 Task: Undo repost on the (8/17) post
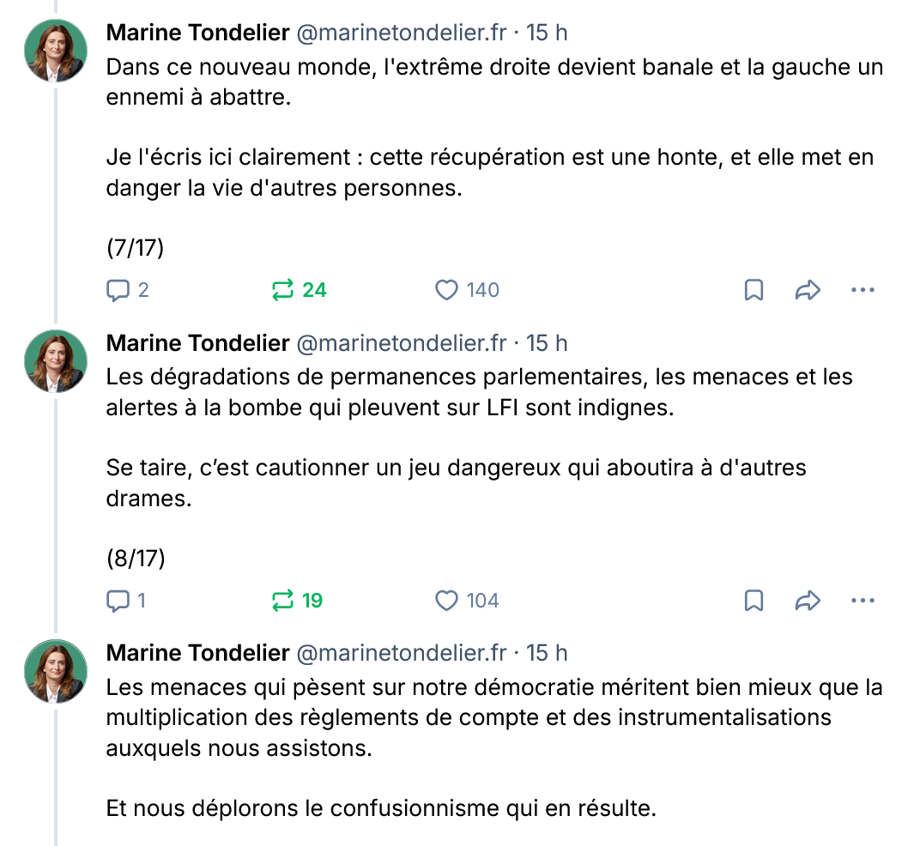point(283,601)
